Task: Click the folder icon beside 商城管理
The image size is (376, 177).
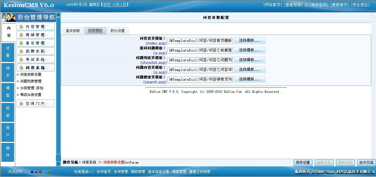Action: (x=22, y=34)
